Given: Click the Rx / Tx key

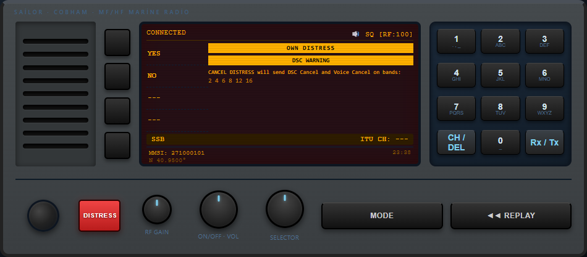Looking at the screenshot, I should click(x=545, y=142).
